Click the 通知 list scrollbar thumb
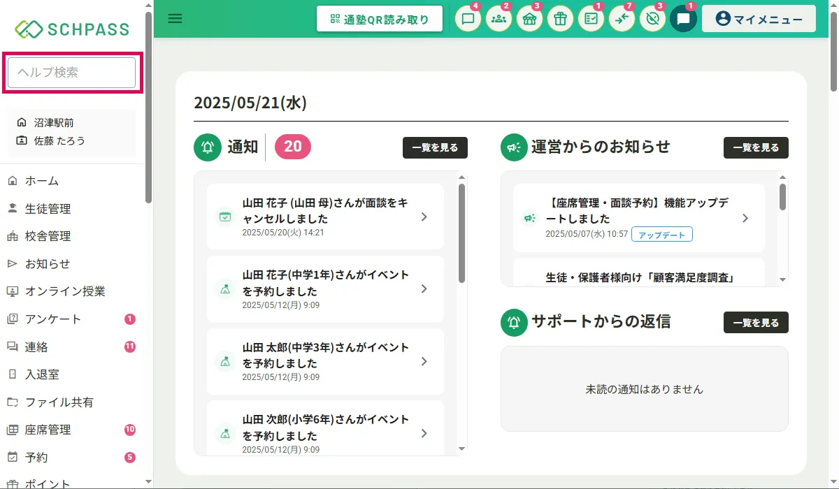 (x=461, y=233)
